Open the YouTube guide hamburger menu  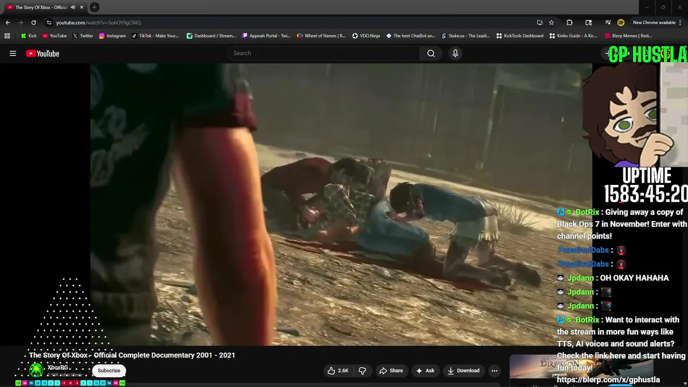[13, 53]
